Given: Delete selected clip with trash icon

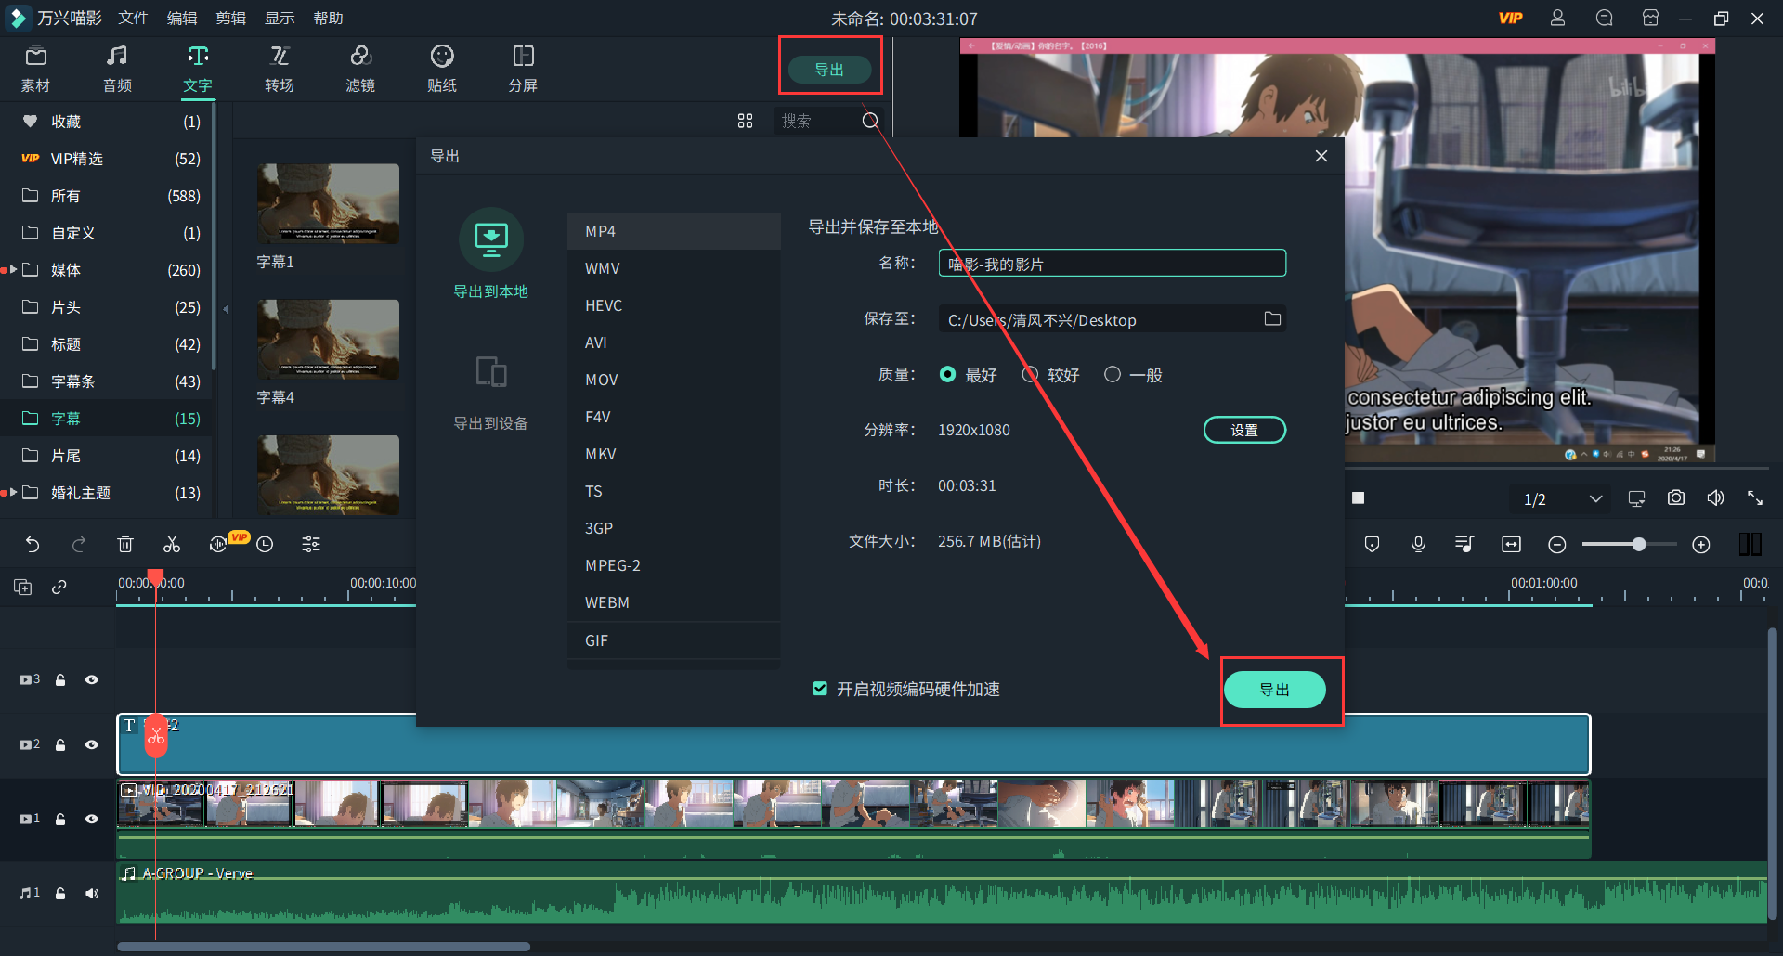Looking at the screenshot, I should (125, 545).
